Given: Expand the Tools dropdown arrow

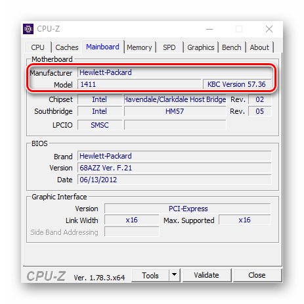Looking at the screenshot, I should [174, 275].
